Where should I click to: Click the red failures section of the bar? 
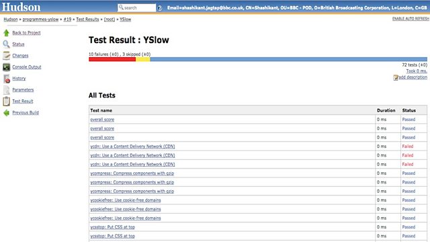pos(112,59)
